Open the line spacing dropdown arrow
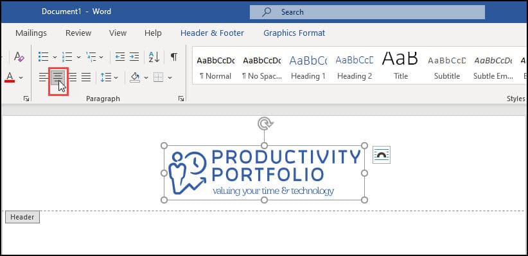Viewport: 528px width, 256px height. click(116, 78)
